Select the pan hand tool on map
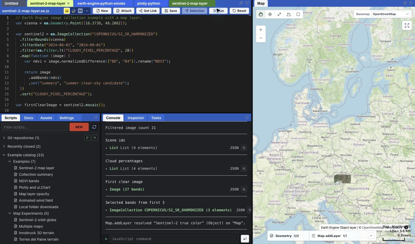 pyautogui.click(x=261, y=14)
